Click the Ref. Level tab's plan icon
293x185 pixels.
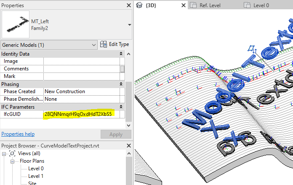193,5
